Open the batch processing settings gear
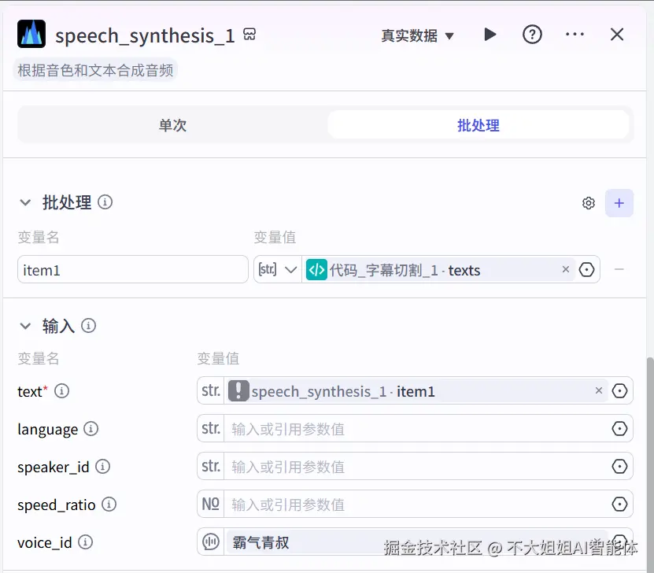Image resolution: width=654 pixels, height=573 pixels. pyautogui.click(x=588, y=202)
